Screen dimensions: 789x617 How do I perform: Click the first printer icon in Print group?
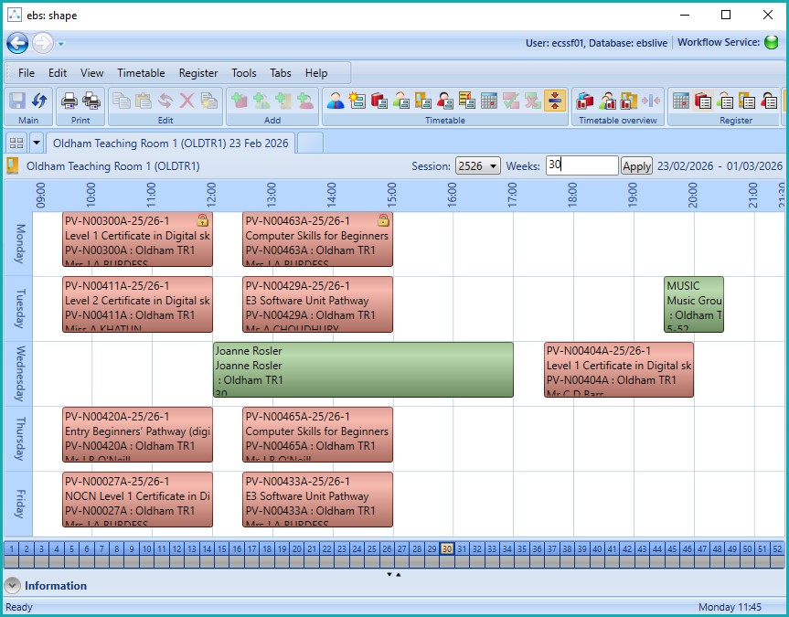click(x=69, y=101)
